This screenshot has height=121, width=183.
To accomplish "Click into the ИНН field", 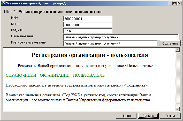I will pyautogui.click(x=88, y=19).
